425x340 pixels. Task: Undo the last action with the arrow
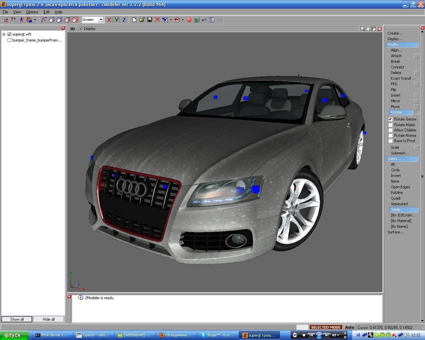[x=204, y=20]
